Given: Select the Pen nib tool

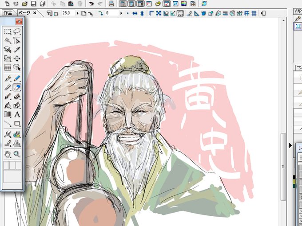Looking at the screenshot, I should click(8, 78).
